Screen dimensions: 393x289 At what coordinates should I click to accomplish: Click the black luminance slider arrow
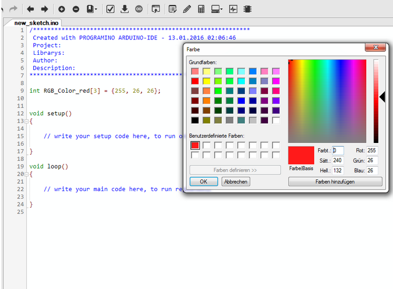point(382,97)
